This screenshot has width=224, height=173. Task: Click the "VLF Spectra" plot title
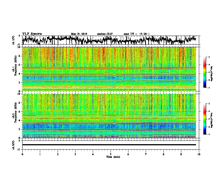pyautogui.click(x=32, y=34)
